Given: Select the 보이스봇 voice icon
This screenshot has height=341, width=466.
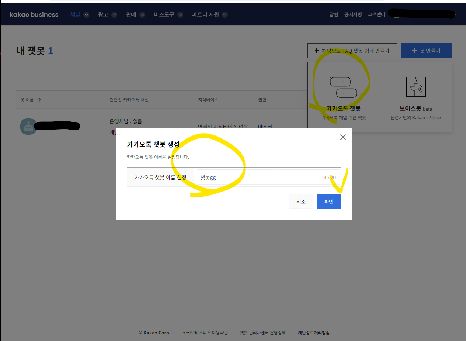Looking at the screenshot, I should [x=416, y=87].
